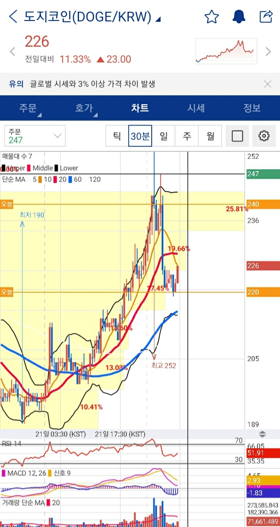The width and height of the screenshot is (280, 527).
Task: Tap the upper 오늘 line marker
Action: 7,204
